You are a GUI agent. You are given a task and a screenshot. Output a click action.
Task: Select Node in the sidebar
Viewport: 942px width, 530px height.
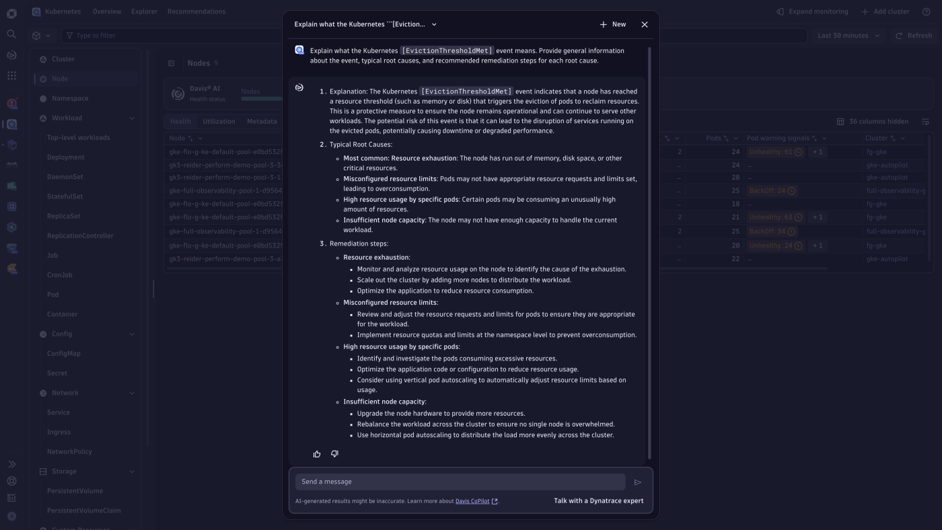click(x=60, y=79)
